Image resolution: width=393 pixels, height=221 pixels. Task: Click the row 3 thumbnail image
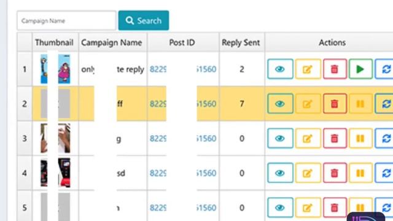55,138
